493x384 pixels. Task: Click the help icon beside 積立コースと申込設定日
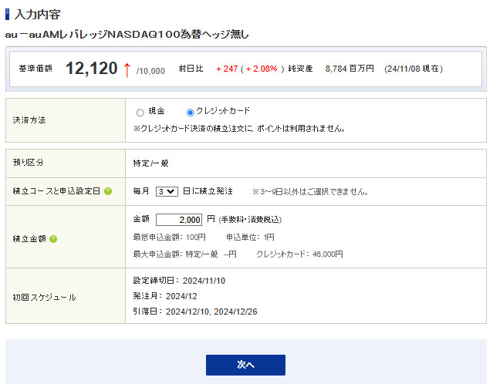point(109,191)
